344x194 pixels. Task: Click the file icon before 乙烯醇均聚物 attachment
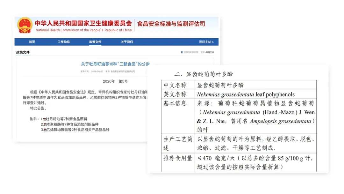coord(45,130)
